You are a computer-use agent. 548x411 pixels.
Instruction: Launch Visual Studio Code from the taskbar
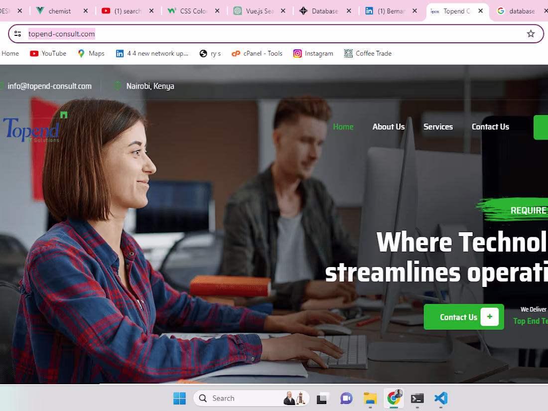pos(440,398)
